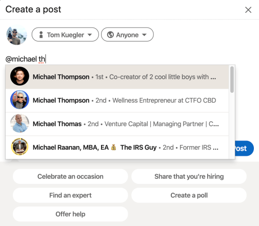Choose Michael Thomas Venture Capital suggestion
This screenshot has width=259, height=226.
click(117, 124)
